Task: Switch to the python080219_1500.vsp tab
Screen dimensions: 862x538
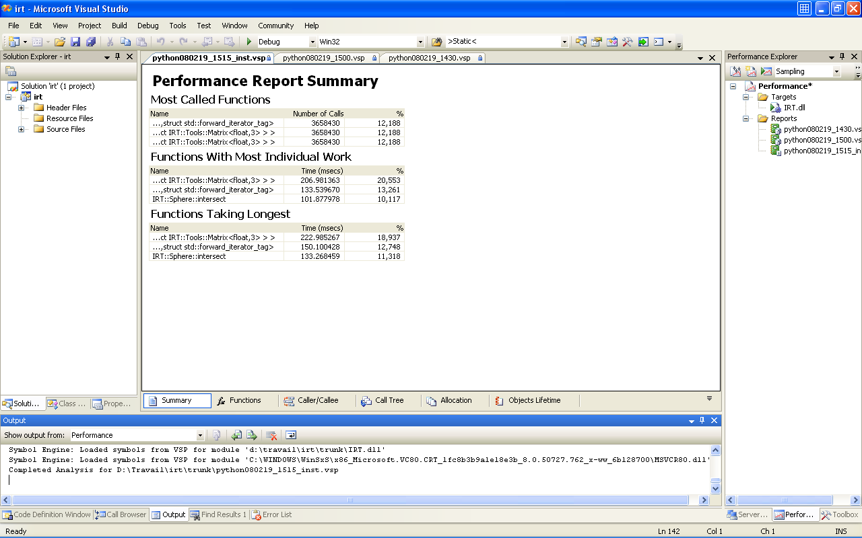Action: (x=324, y=58)
